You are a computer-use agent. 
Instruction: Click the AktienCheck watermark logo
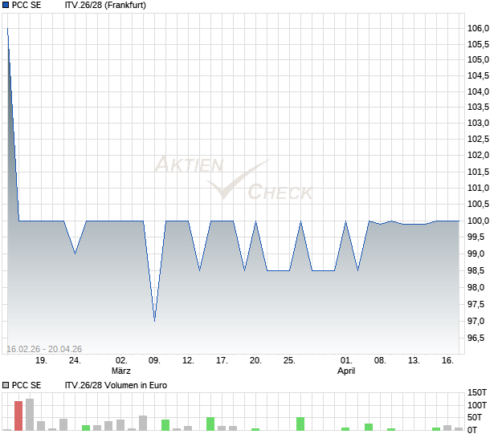(x=233, y=180)
